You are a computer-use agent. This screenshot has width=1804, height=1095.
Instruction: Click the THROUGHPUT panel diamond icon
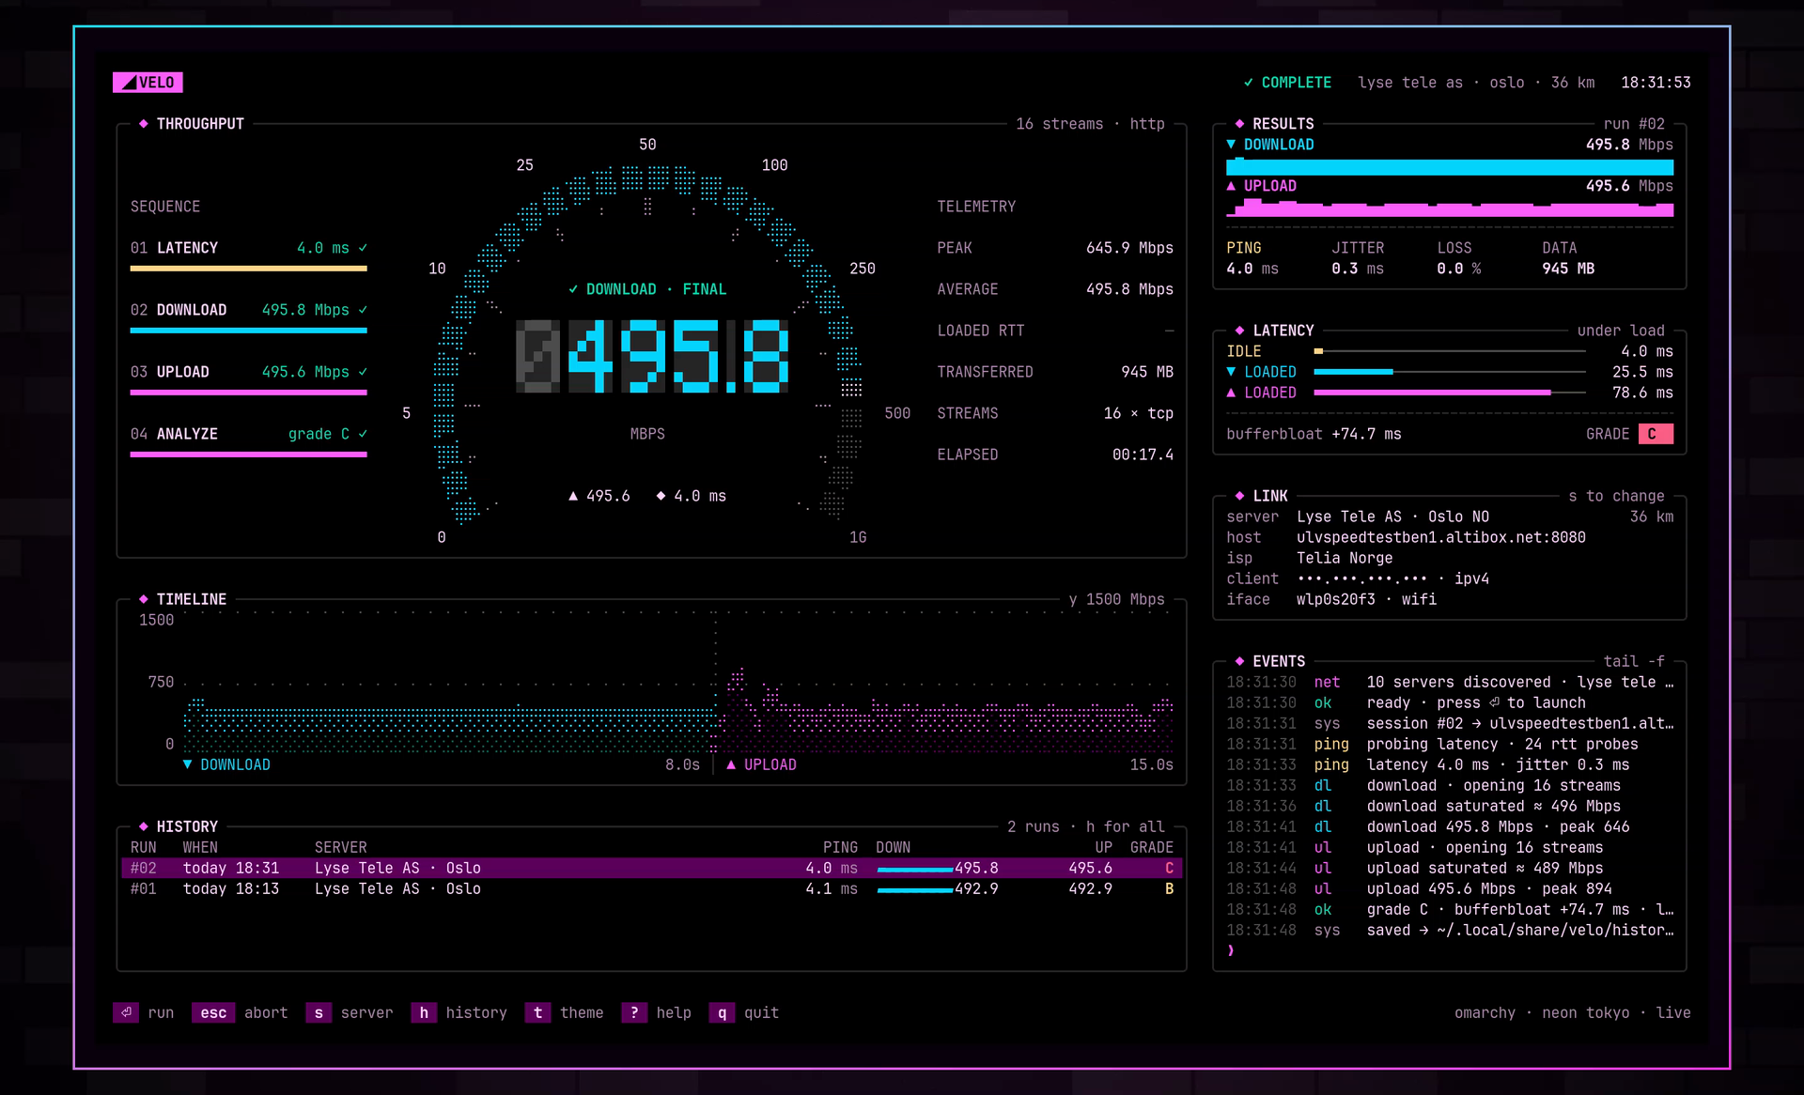pos(143,124)
